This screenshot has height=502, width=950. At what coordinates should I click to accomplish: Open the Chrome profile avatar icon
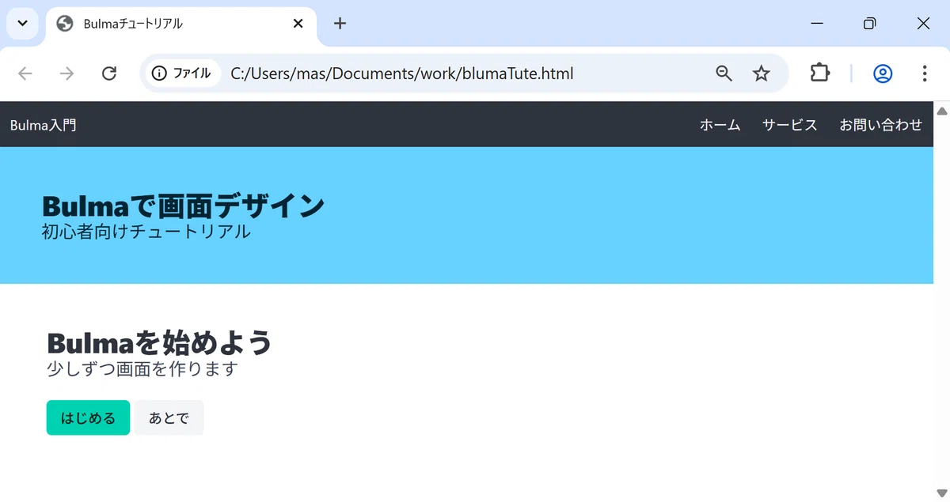(883, 74)
